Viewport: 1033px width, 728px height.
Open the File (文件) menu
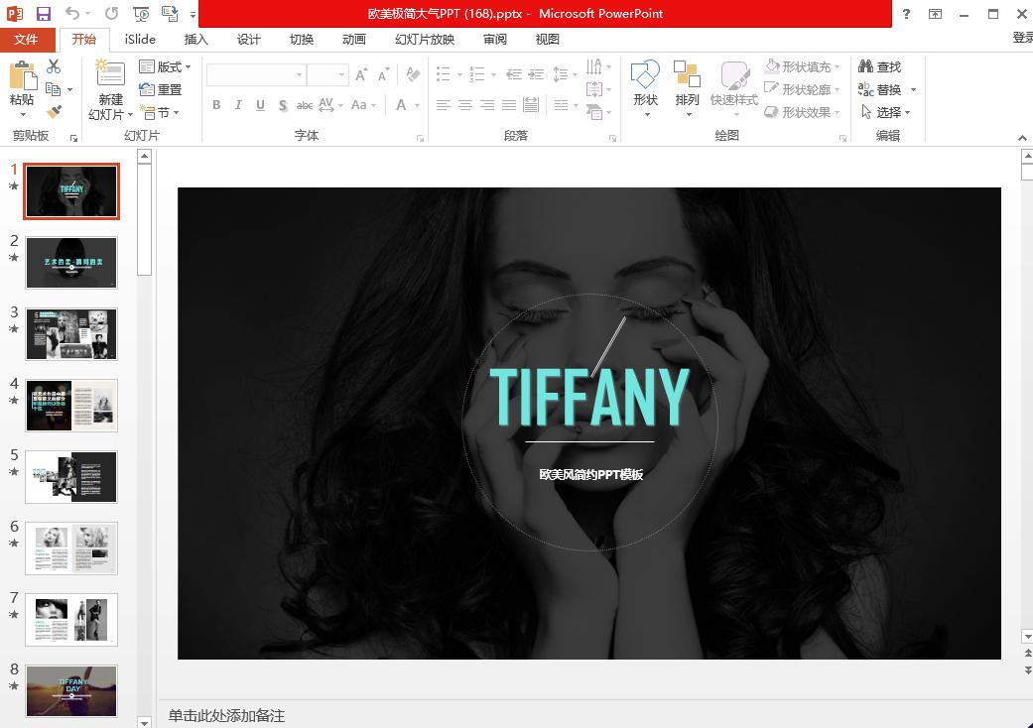tap(26, 40)
